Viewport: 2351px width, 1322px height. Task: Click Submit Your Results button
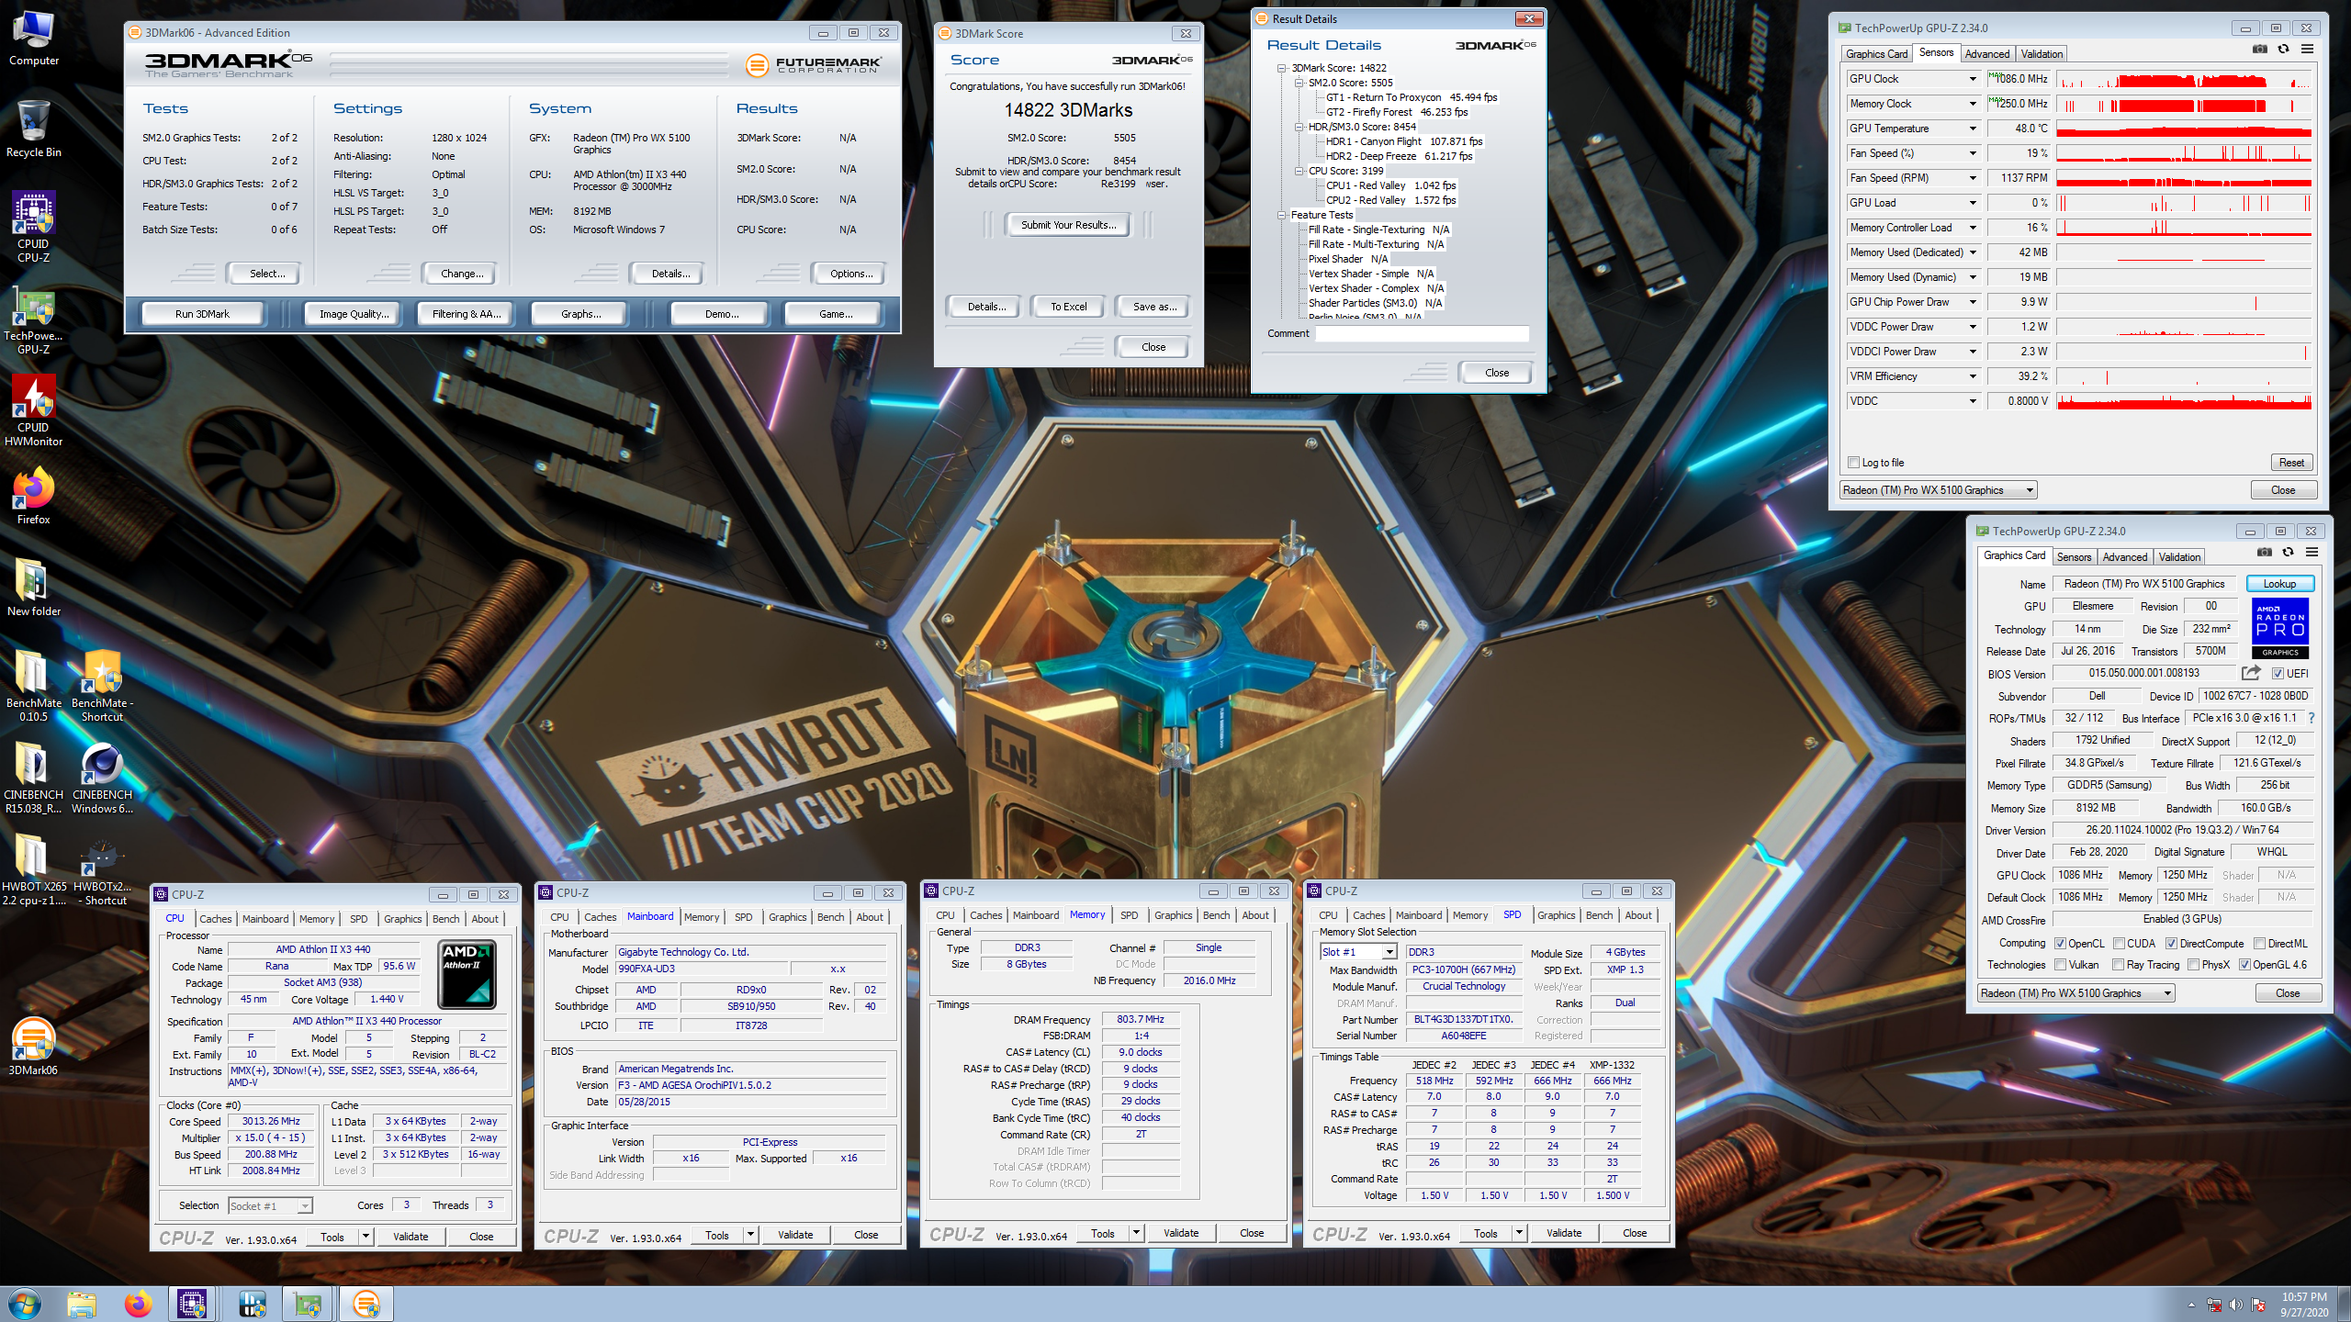1068,225
